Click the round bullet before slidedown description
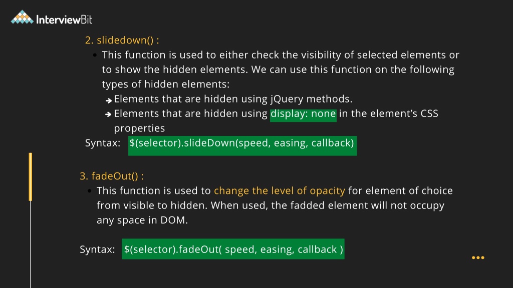 click(95, 55)
